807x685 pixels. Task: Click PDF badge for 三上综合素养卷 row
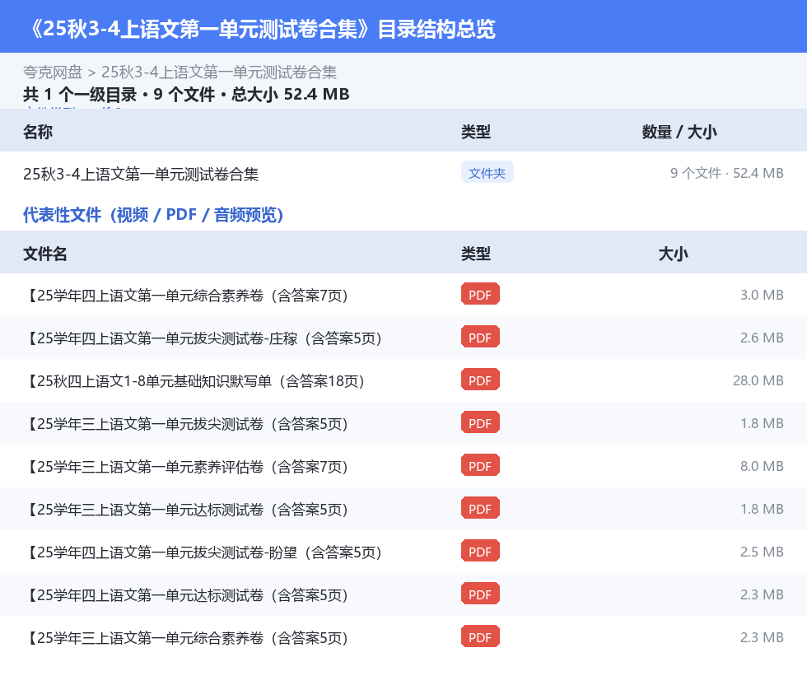[x=480, y=636]
